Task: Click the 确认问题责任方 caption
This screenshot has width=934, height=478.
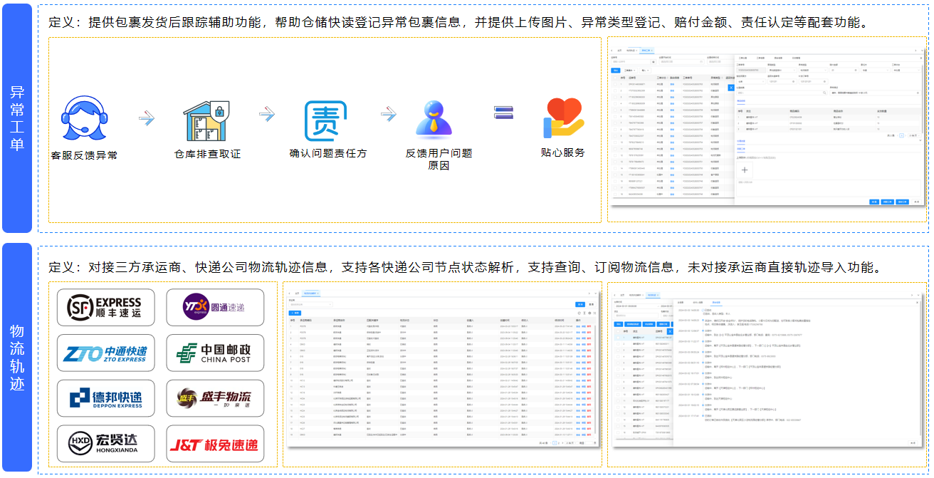Action: click(x=328, y=153)
